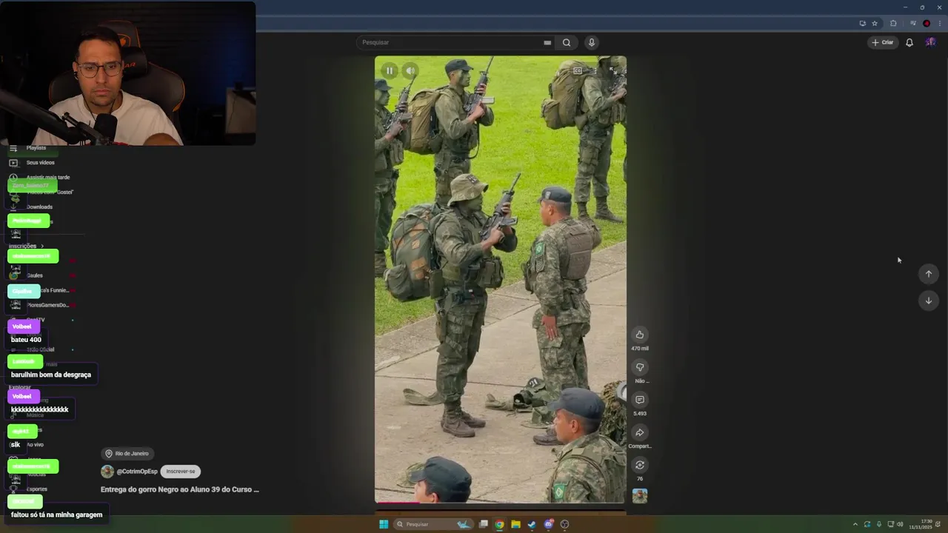Open Ao vivo in the sidebar
This screenshot has height=533, width=948.
(x=35, y=444)
